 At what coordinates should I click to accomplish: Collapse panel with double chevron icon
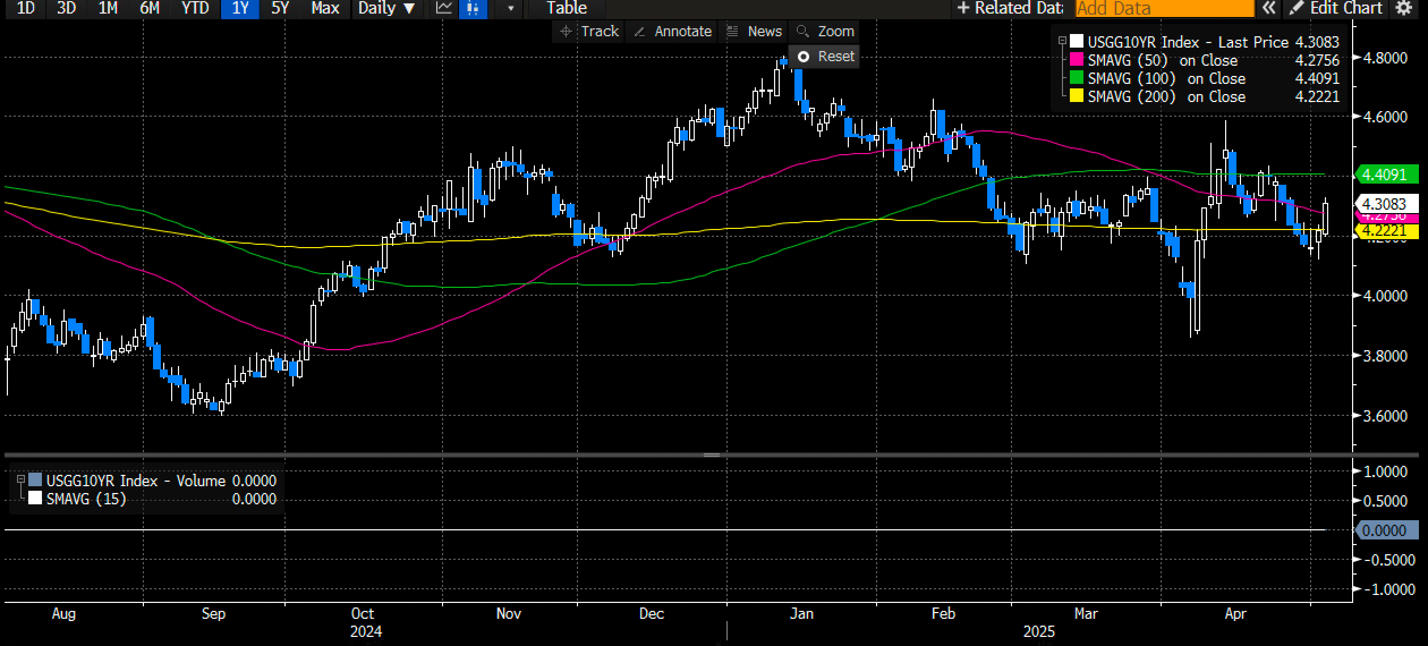(1269, 8)
